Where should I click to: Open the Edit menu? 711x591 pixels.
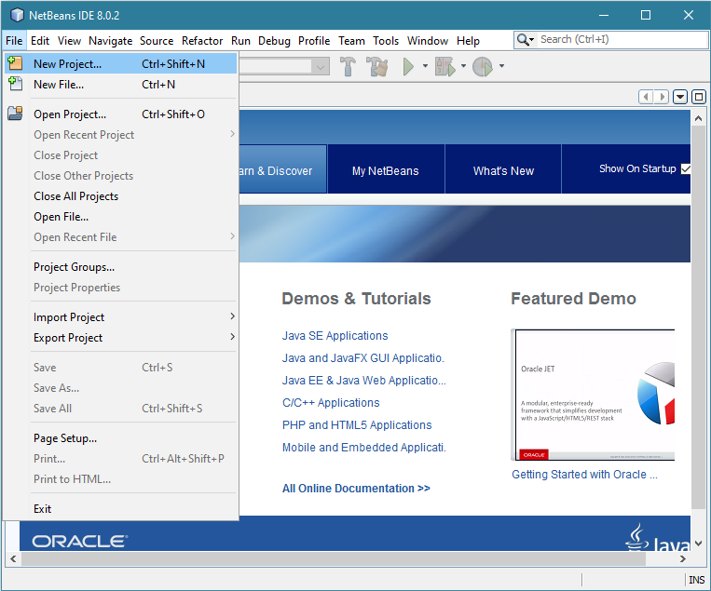coord(40,41)
